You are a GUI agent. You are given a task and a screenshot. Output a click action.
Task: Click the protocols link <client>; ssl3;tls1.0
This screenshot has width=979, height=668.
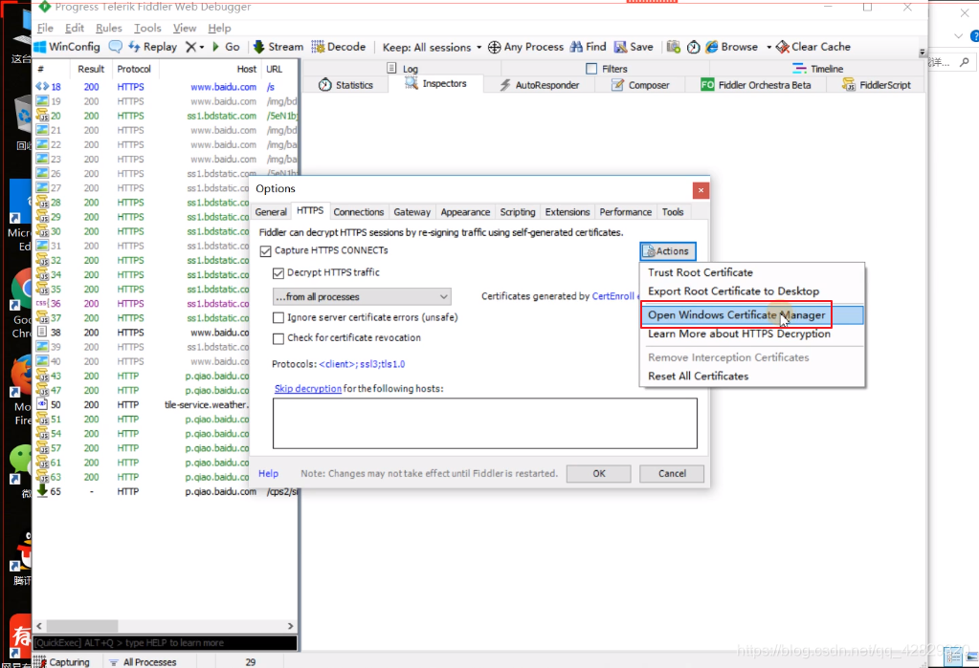pyautogui.click(x=362, y=364)
